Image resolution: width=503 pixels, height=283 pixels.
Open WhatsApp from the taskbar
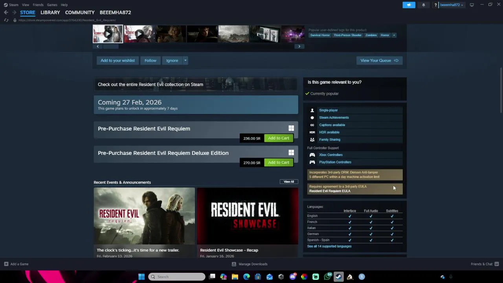327,277
